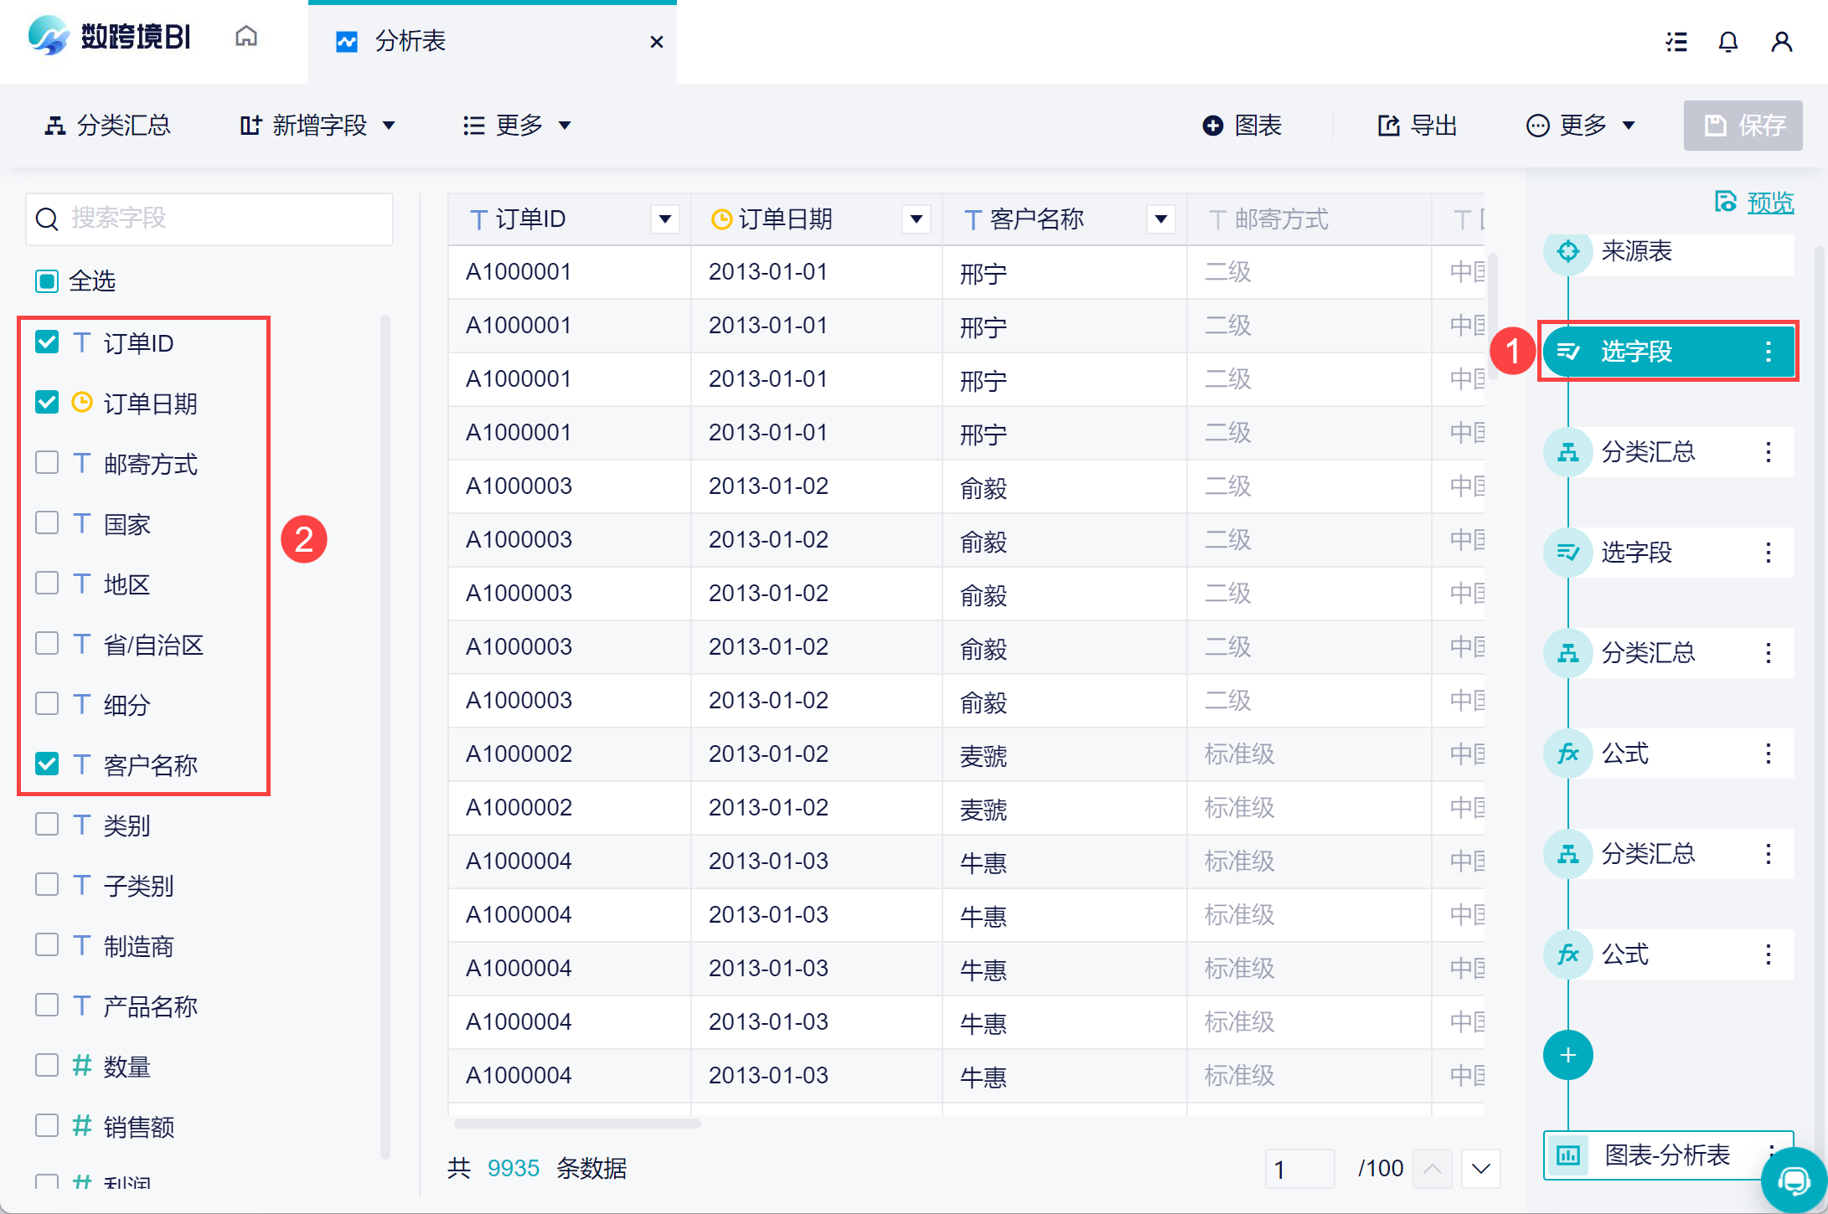Toggle the 全选 select-all checkbox
Viewport: 1828px width, 1214px height.
(x=47, y=280)
